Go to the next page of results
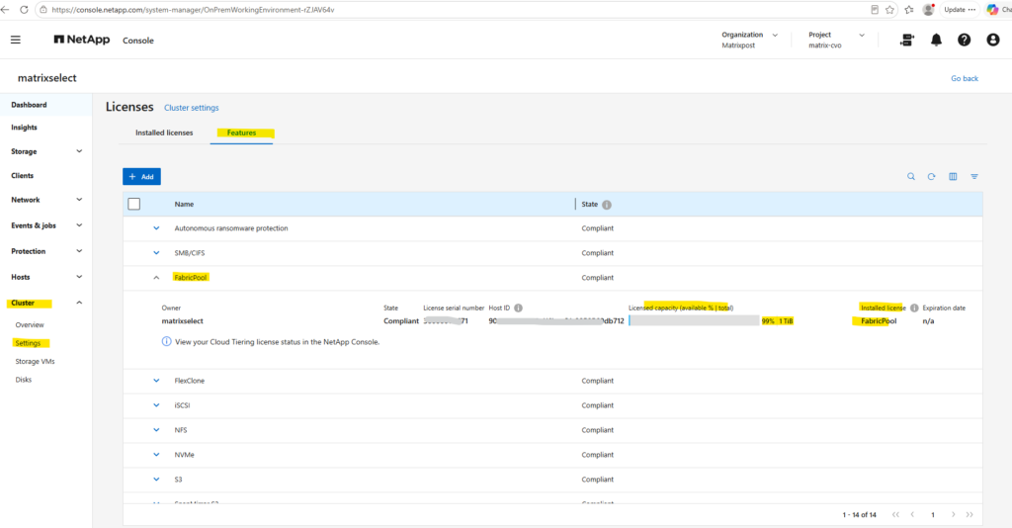The width and height of the screenshot is (1012, 528). [x=953, y=514]
